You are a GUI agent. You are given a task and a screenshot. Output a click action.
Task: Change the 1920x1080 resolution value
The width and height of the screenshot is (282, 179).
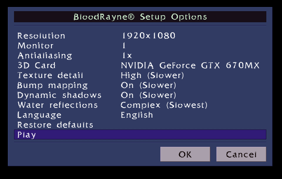coord(148,36)
